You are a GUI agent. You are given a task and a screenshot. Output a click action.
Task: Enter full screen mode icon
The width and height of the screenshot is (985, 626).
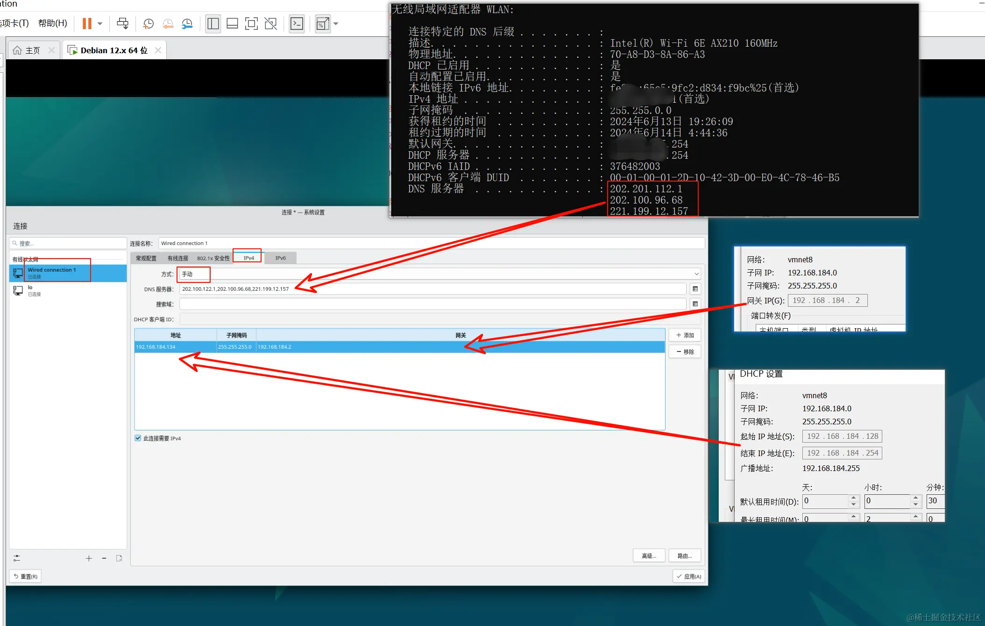tap(251, 24)
